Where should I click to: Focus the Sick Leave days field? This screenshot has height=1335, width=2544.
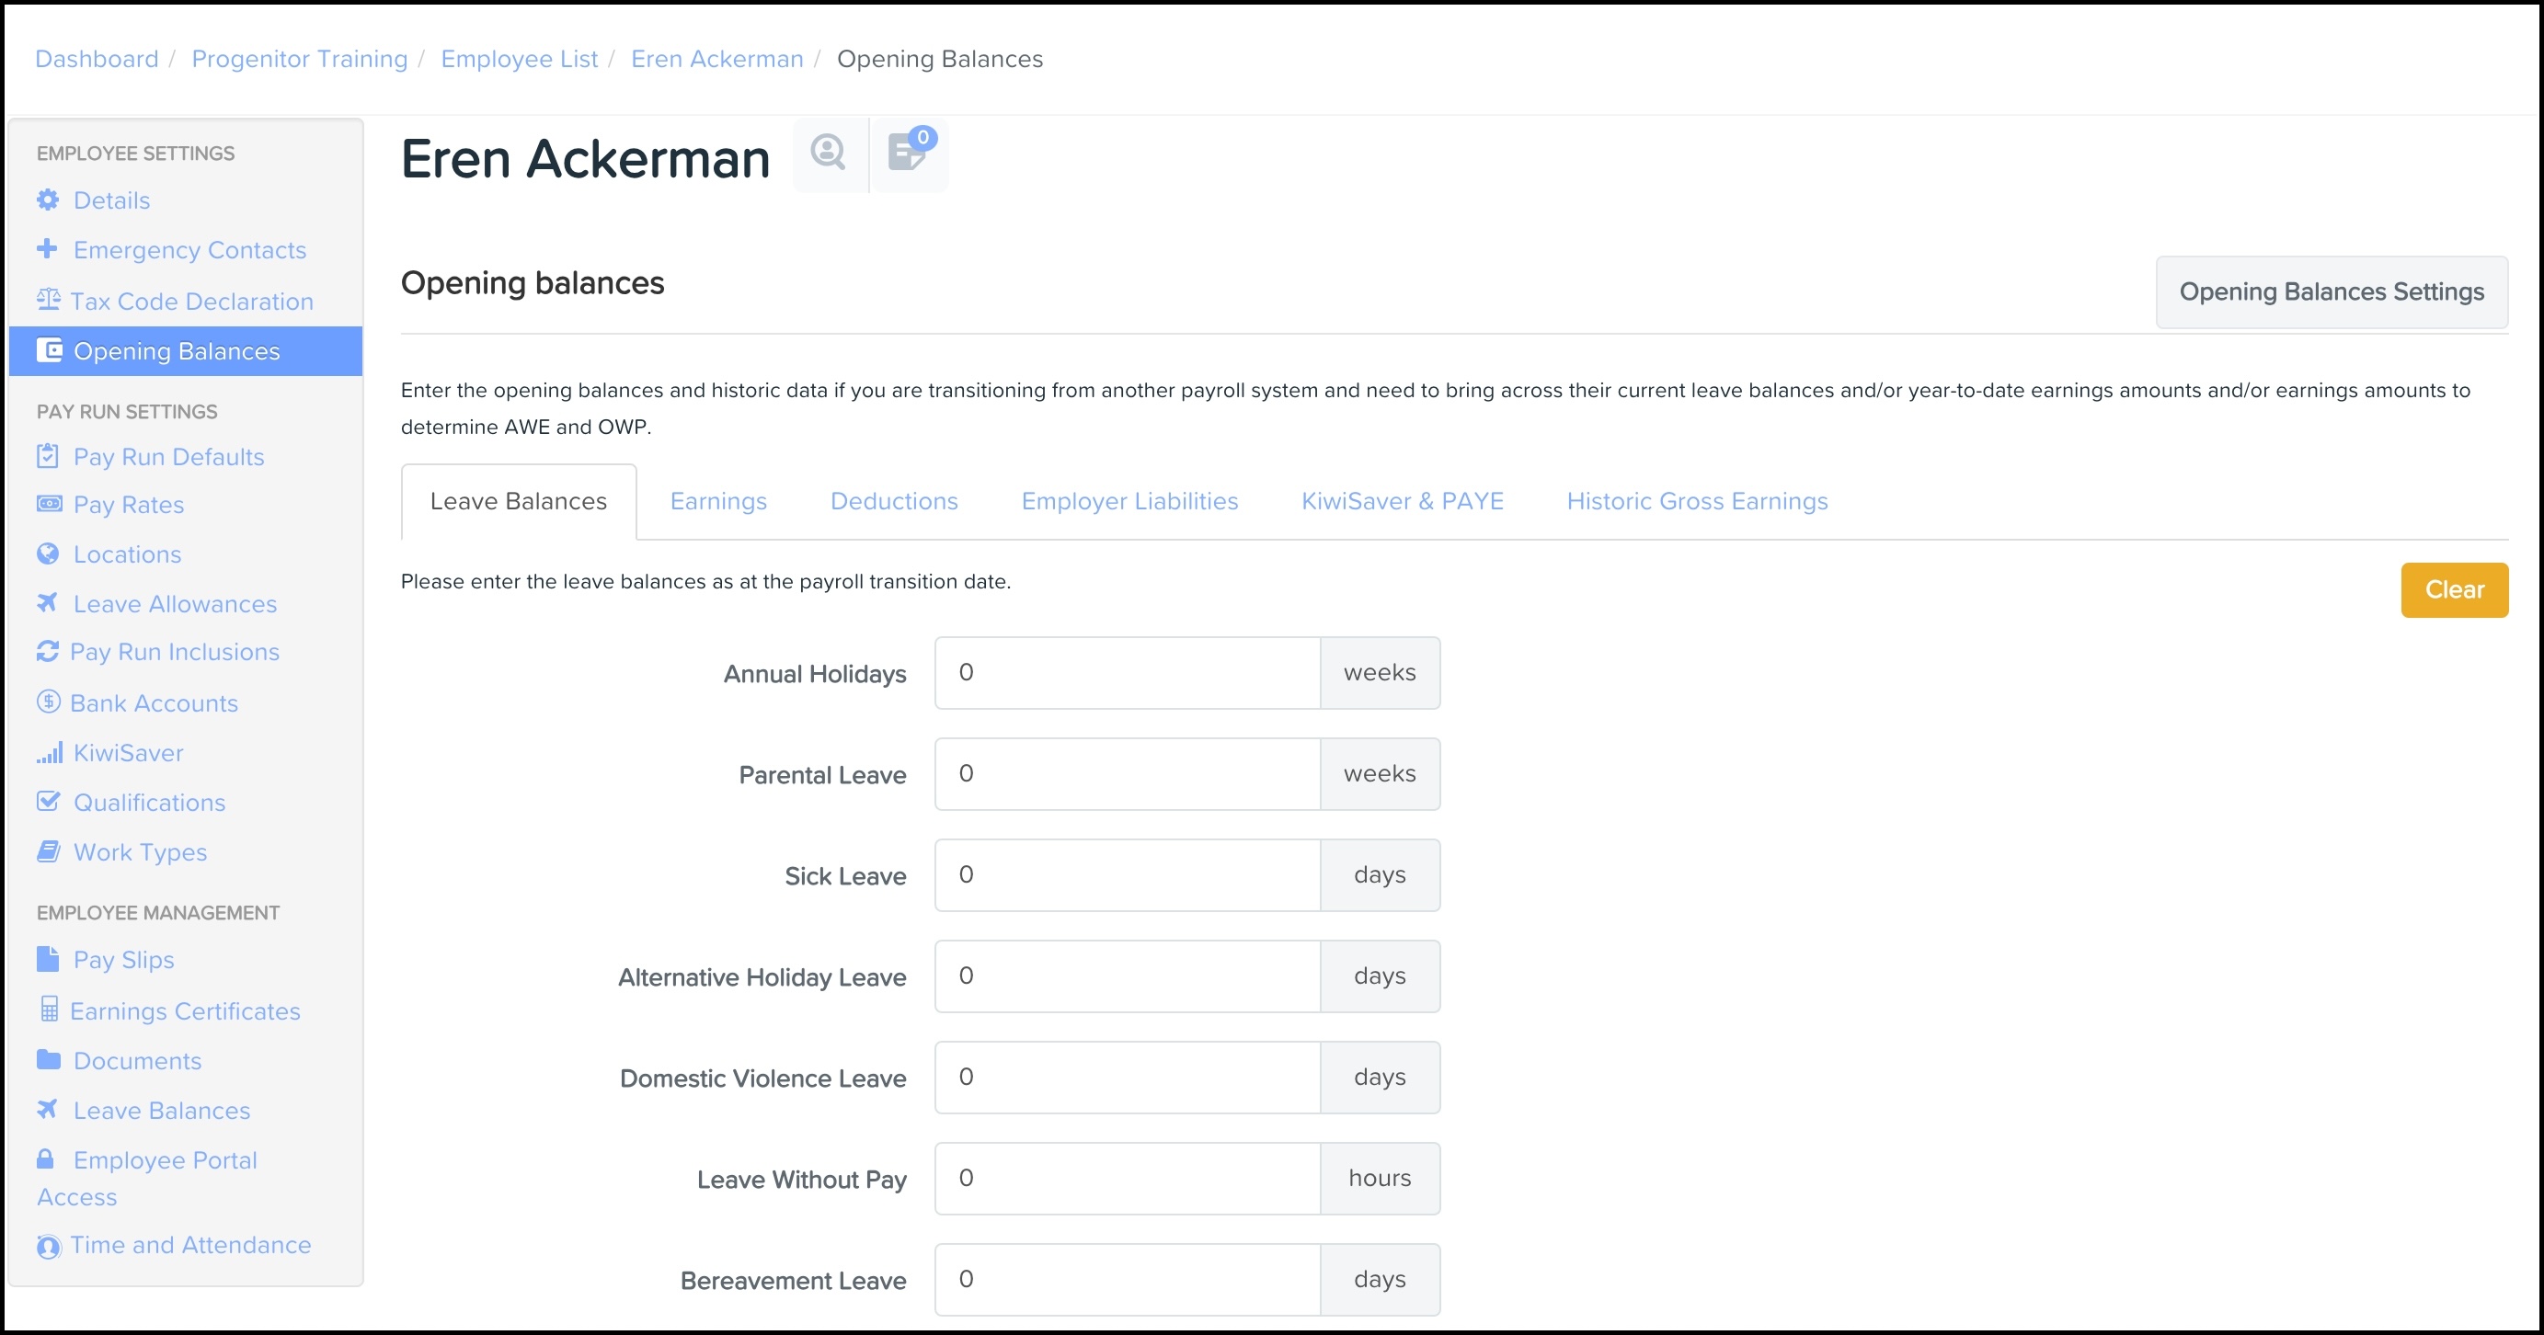[1127, 876]
